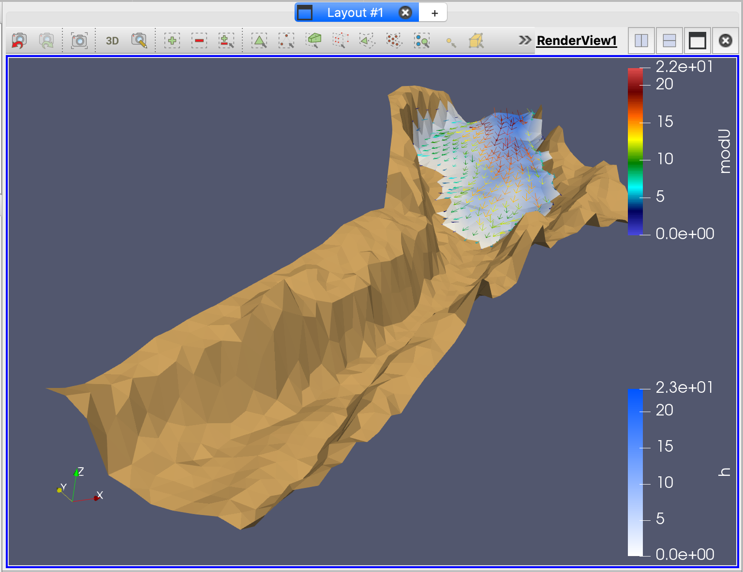Capture a screenshot with the camera icon

[x=79, y=41]
